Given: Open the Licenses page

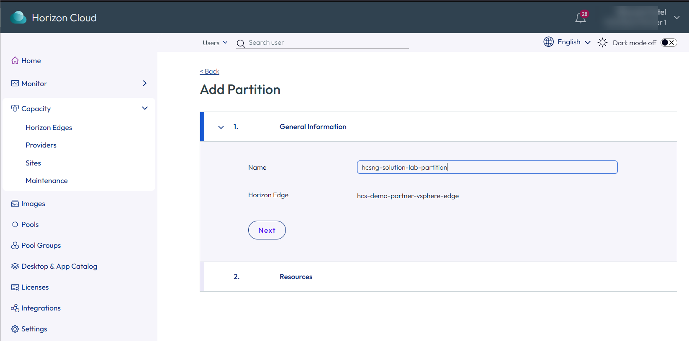Looking at the screenshot, I should click(x=35, y=287).
